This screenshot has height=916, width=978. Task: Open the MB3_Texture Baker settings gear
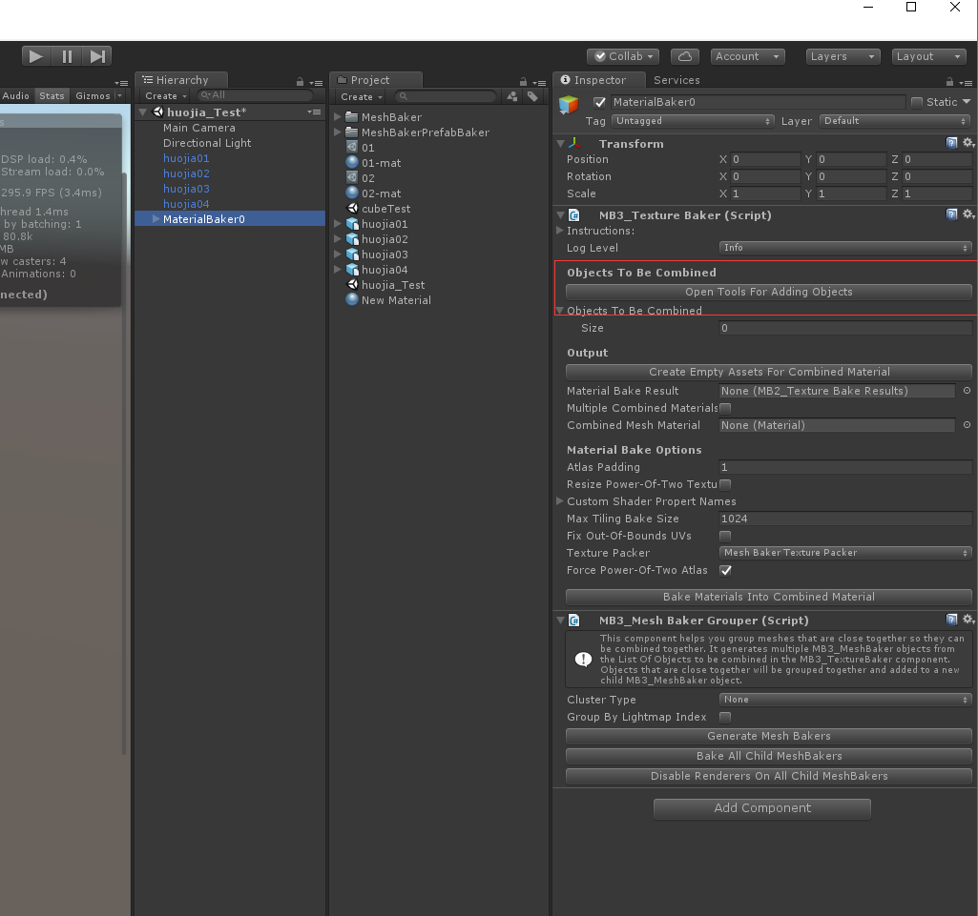tap(968, 215)
